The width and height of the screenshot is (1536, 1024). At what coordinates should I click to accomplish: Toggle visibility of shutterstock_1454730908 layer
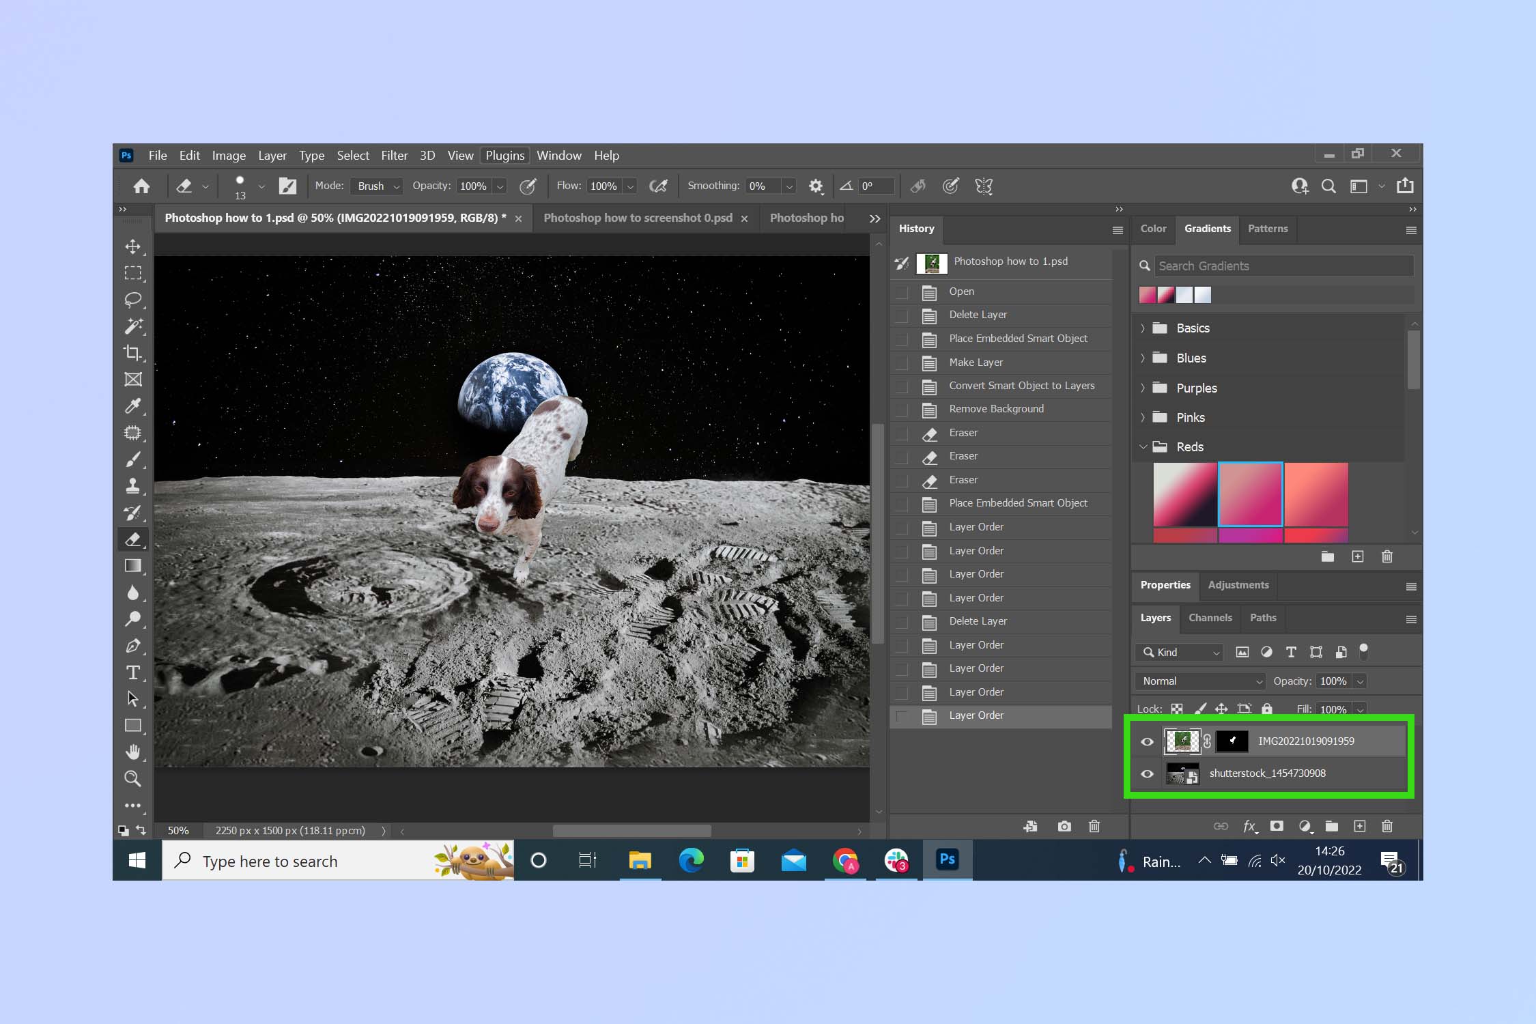(1148, 773)
